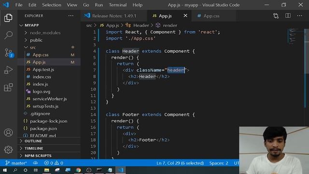Open the File menu

point(19,5)
